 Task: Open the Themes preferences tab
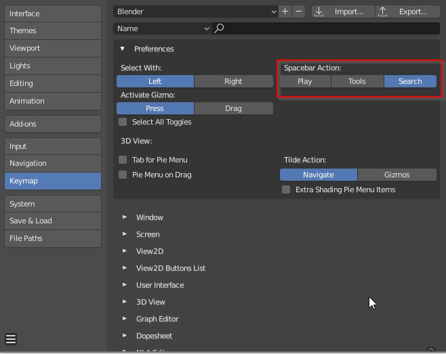(x=53, y=30)
